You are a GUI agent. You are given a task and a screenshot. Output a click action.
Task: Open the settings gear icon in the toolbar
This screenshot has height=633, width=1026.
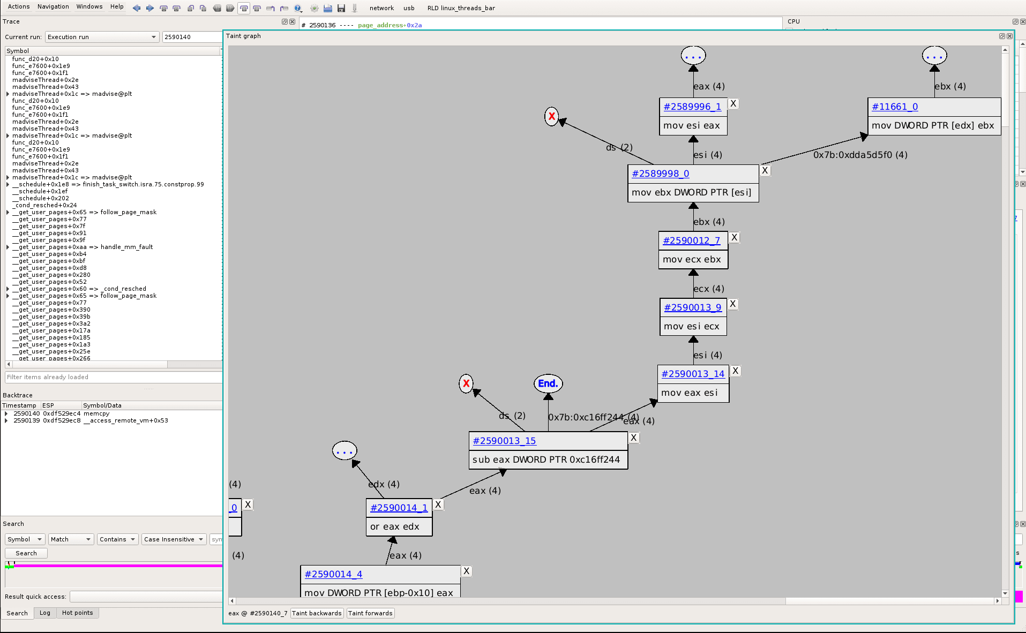[x=314, y=8]
